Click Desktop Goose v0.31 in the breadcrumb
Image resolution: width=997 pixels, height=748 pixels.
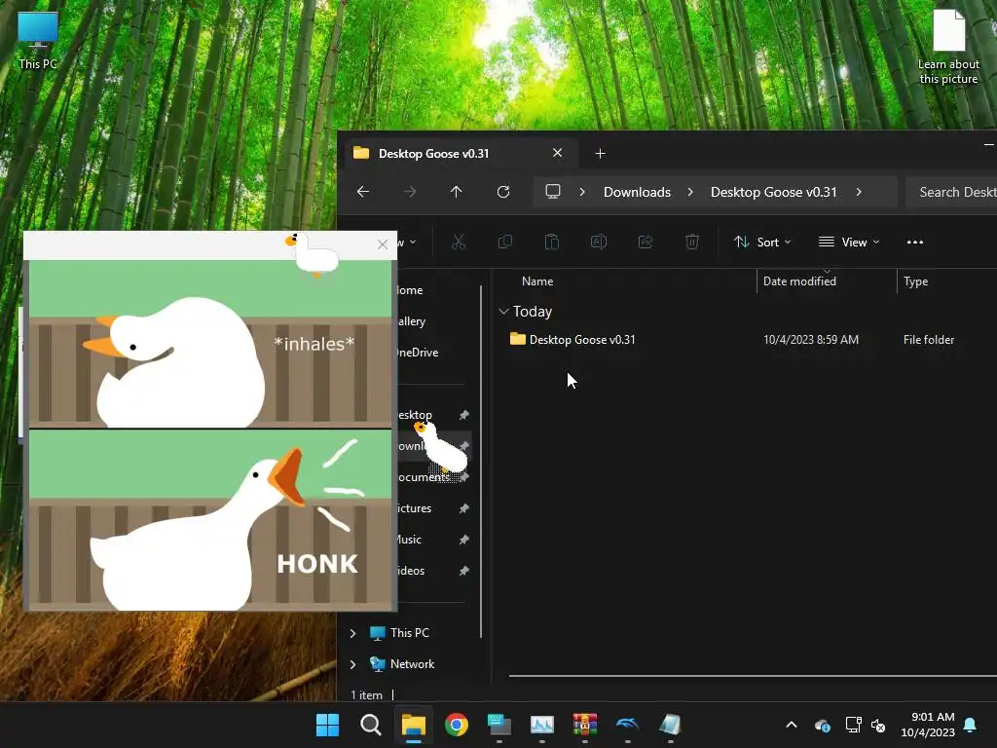click(x=774, y=192)
